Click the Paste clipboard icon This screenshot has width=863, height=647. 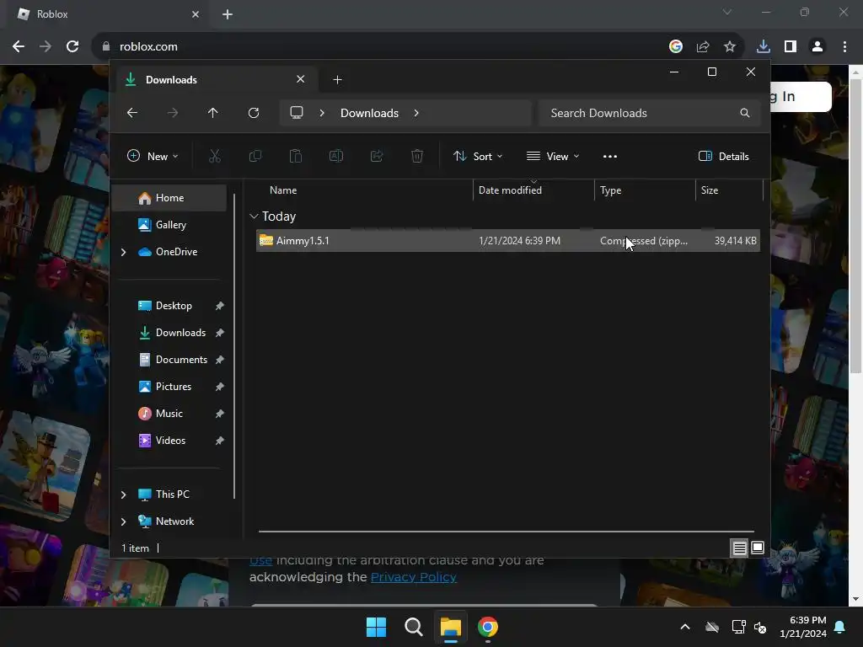pyautogui.click(x=296, y=156)
